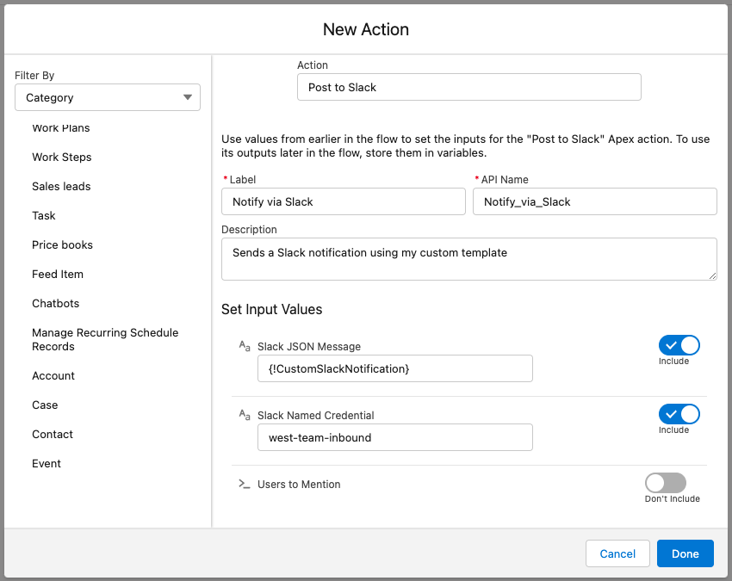Edit the API Name field
Viewport: 732px width, 581px height.
click(x=595, y=201)
